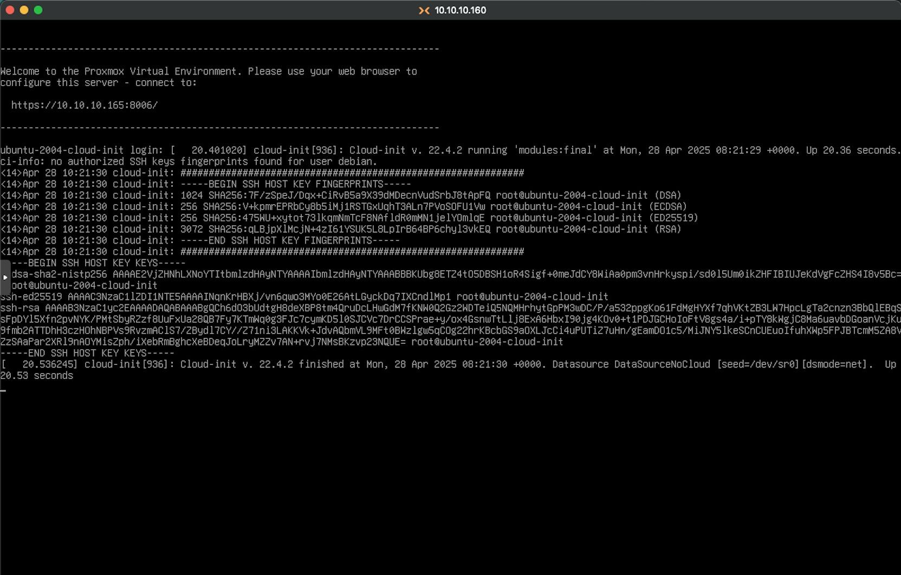Click the ssh-rsa key first line
Screen dimensions: 901x575
pyautogui.click(x=450, y=308)
